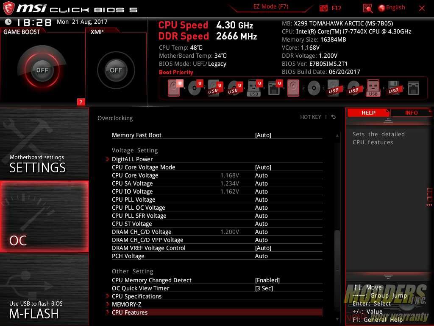The image size is (434, 326).
Task: Select the UEFI USB CD/DVD boot icon
Action: point(235,88)
